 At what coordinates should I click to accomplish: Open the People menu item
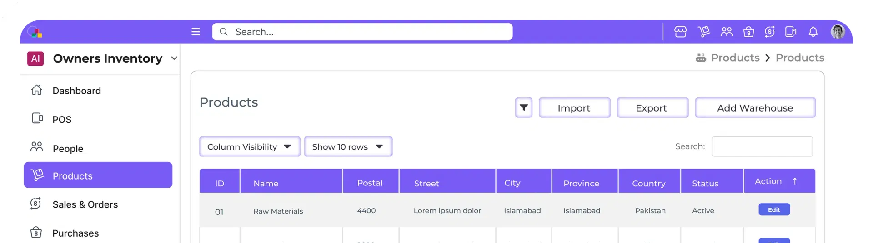[68, 149]
